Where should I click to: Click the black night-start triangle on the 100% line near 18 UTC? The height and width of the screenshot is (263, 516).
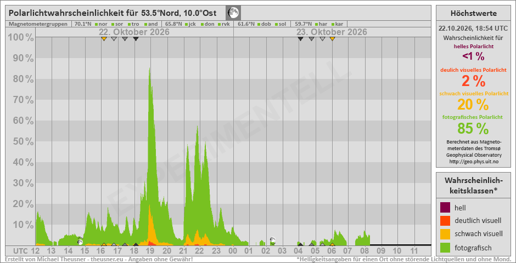coord(136,39)
